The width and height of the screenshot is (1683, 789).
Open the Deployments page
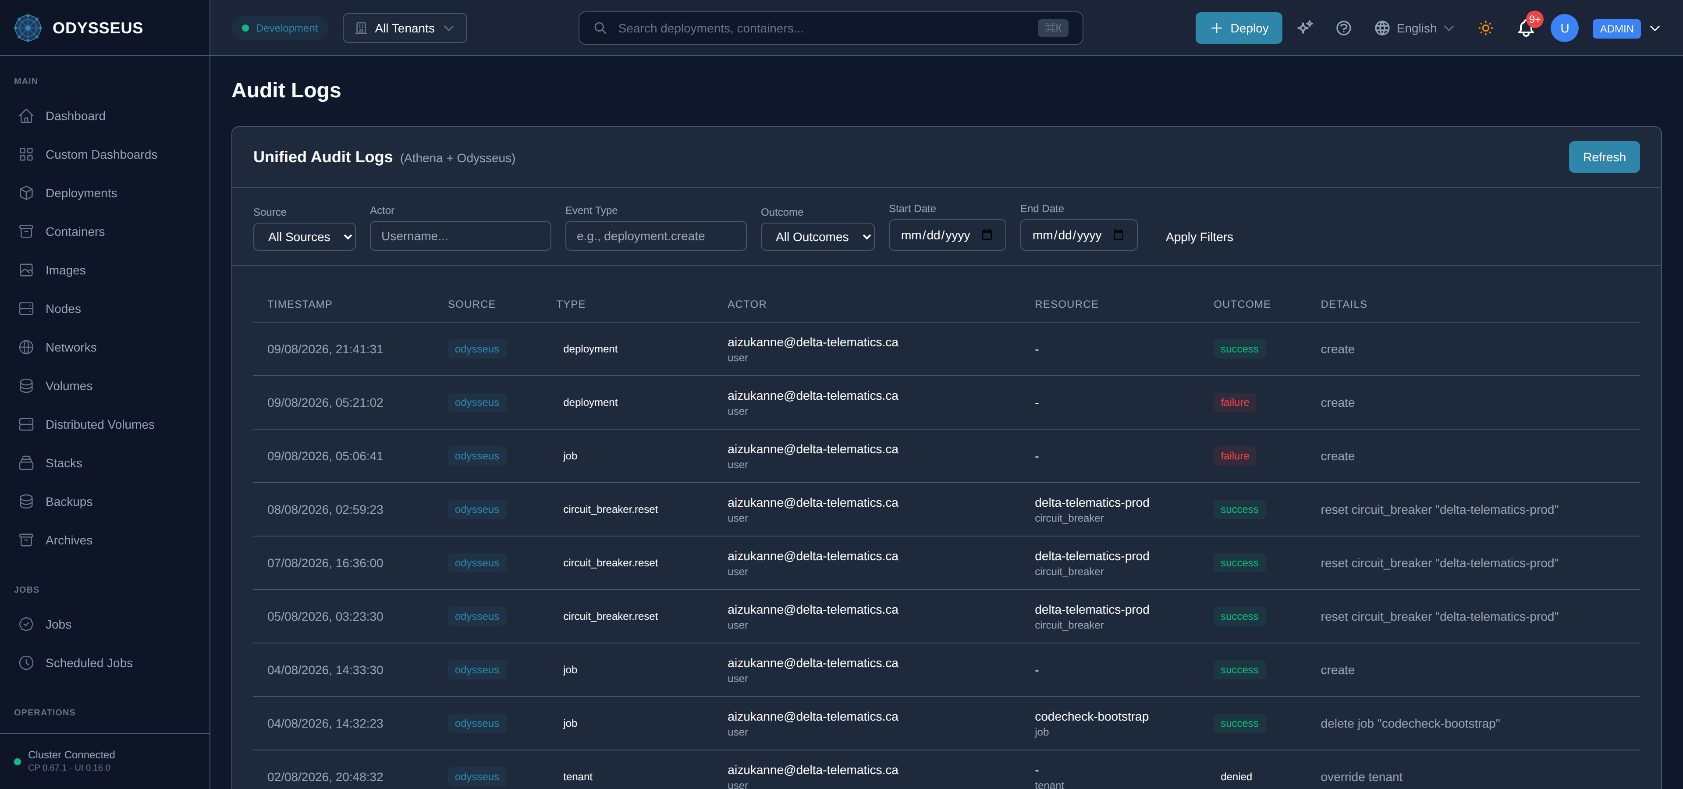105,193
